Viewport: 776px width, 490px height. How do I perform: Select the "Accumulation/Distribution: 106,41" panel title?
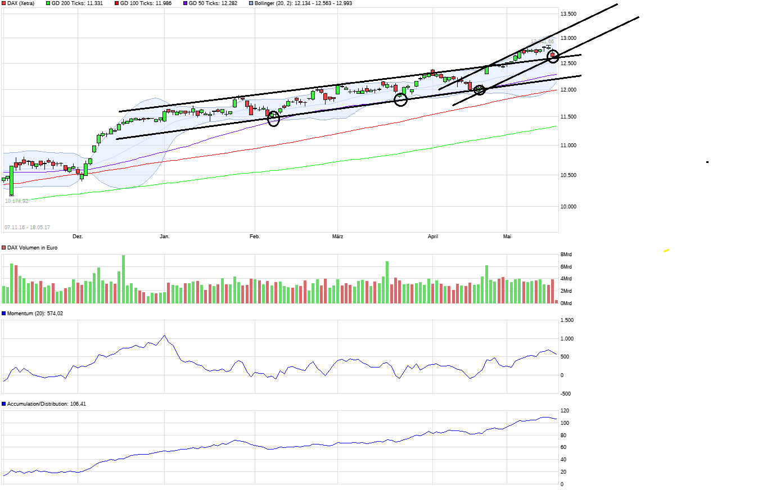[x=47, y=404]
